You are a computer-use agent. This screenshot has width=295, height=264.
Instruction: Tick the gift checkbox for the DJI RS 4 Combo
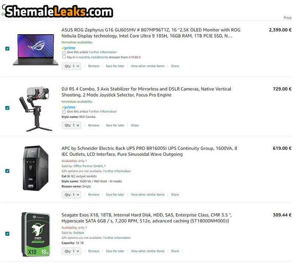[64, 112]
